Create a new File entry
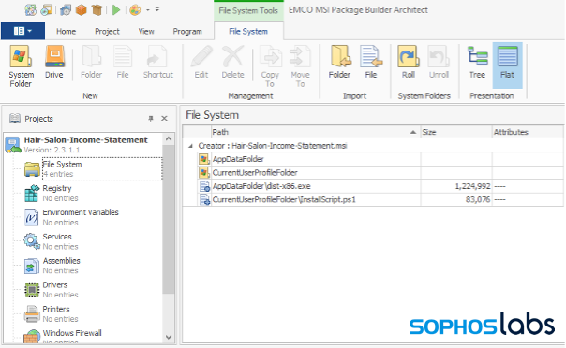Image resolution: width=566 pixels, height=348 pixels. (x=123, y=63)
